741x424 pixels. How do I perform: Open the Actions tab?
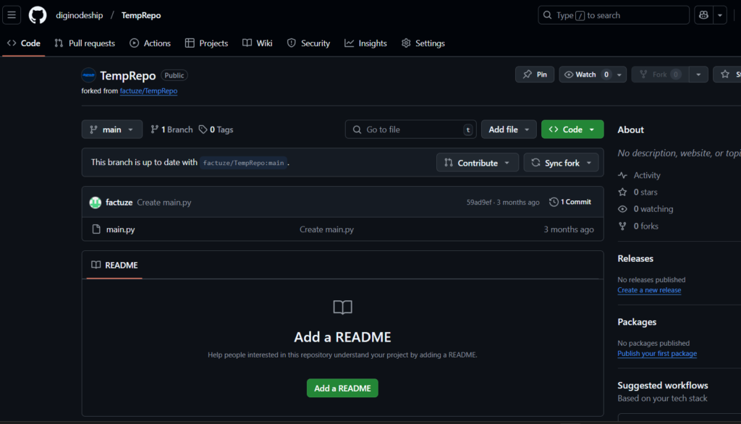[x=151, y=43]
